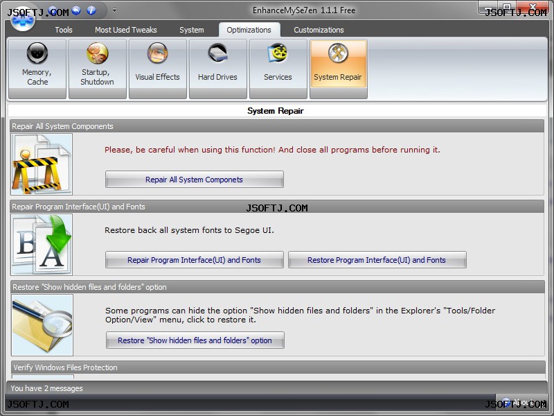Click the "Repair All System Components" section header
The width and height of the screenshot is (554, 416).
coord(277,126)
